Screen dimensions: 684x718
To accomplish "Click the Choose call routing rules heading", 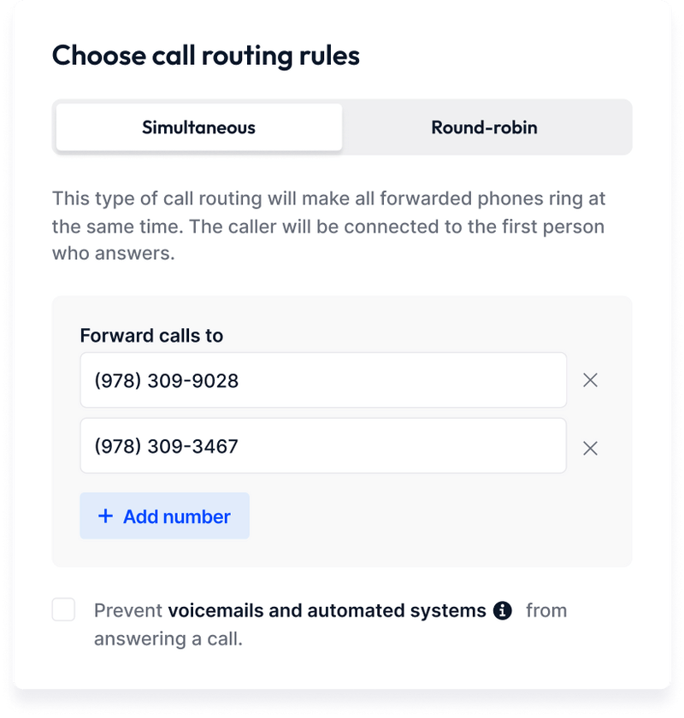I will click(x=205, y=56).
